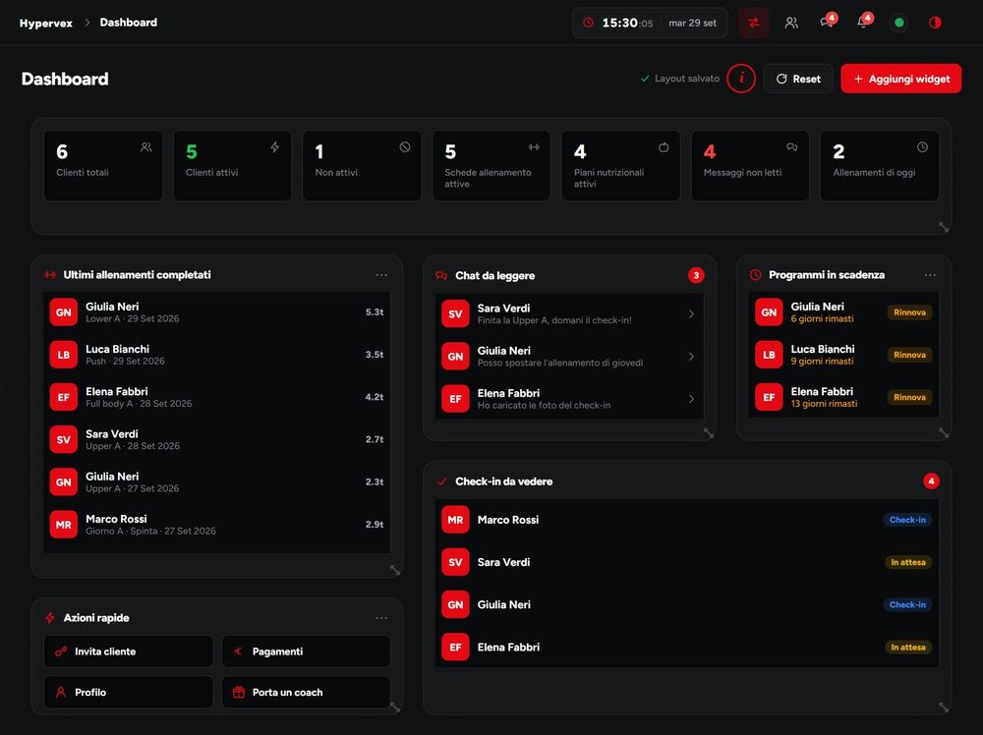Click LB avatar in completed workouts
Viewport: 983px width, 735px height.
(63, 355)
